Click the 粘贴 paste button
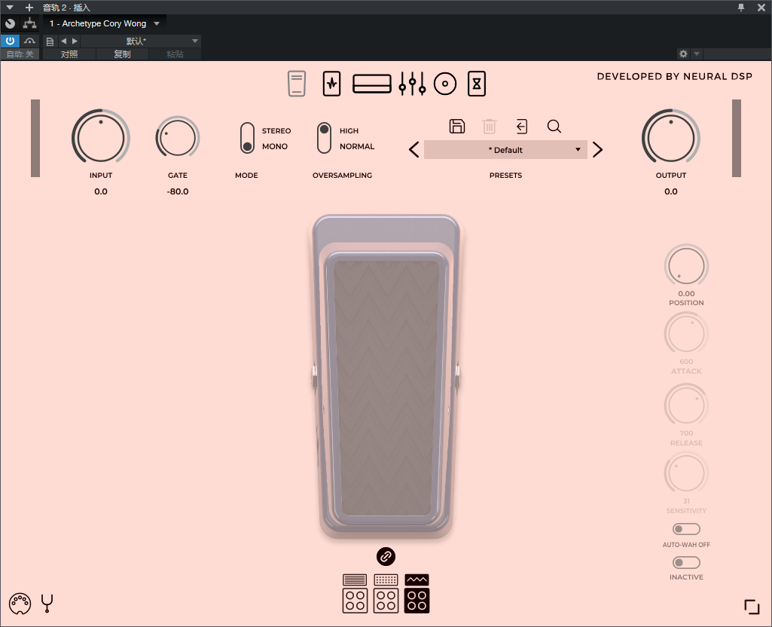 pyautogui.click(x=175, y=54)
